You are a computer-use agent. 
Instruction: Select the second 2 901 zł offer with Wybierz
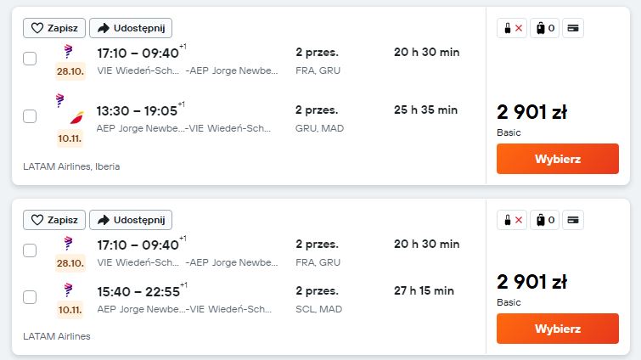point(558,329)
